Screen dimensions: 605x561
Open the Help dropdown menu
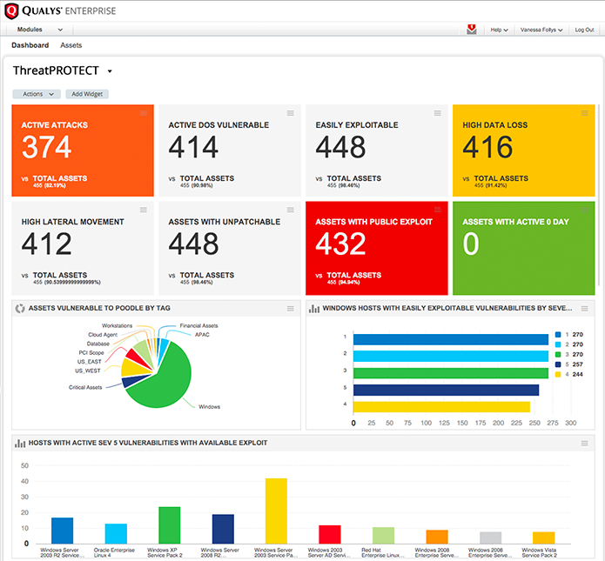[x=499, y=30]
